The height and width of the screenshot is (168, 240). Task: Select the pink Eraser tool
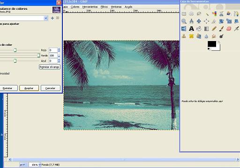pyautogui.click(x=229, y=29)
